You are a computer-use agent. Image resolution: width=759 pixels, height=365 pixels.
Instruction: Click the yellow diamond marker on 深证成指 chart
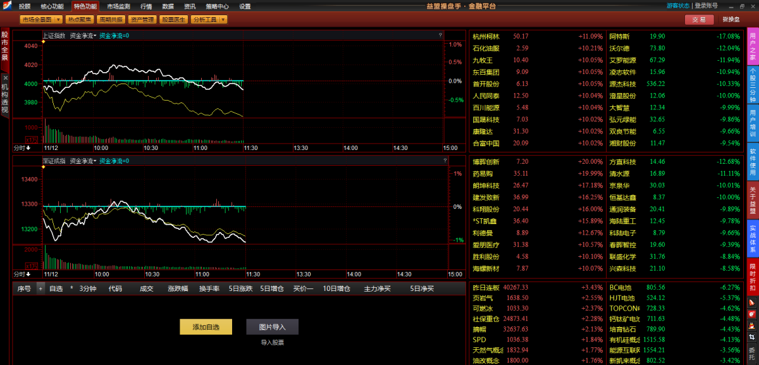click(43, 166)
